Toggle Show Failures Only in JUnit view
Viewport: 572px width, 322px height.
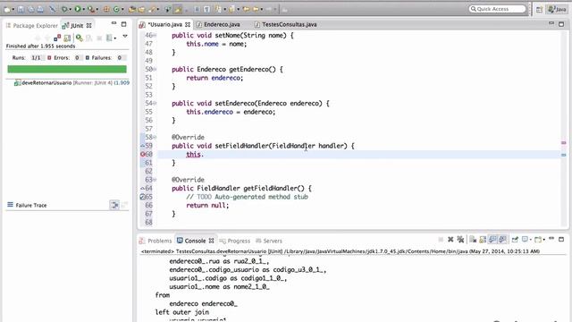(x=57, y=38)
